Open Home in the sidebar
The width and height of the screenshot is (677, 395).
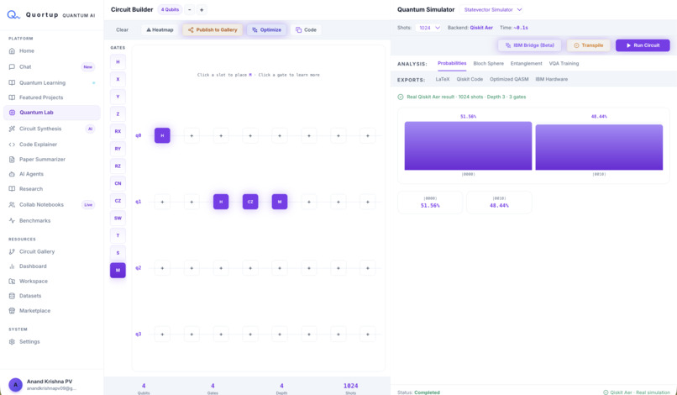click(x=52, y=51)
